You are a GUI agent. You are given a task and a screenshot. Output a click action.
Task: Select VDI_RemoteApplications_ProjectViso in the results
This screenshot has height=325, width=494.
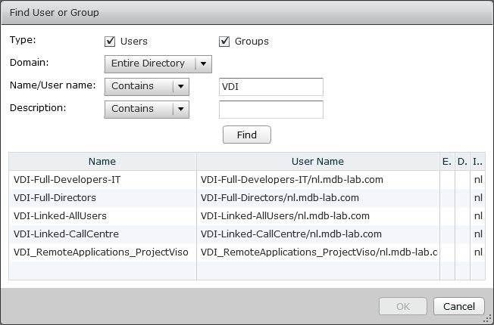coord(101,252)
